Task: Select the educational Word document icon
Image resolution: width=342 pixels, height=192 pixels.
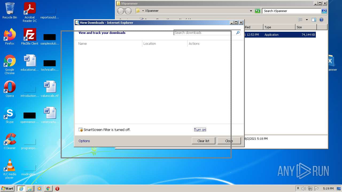Action: click(x=30, y=63)
